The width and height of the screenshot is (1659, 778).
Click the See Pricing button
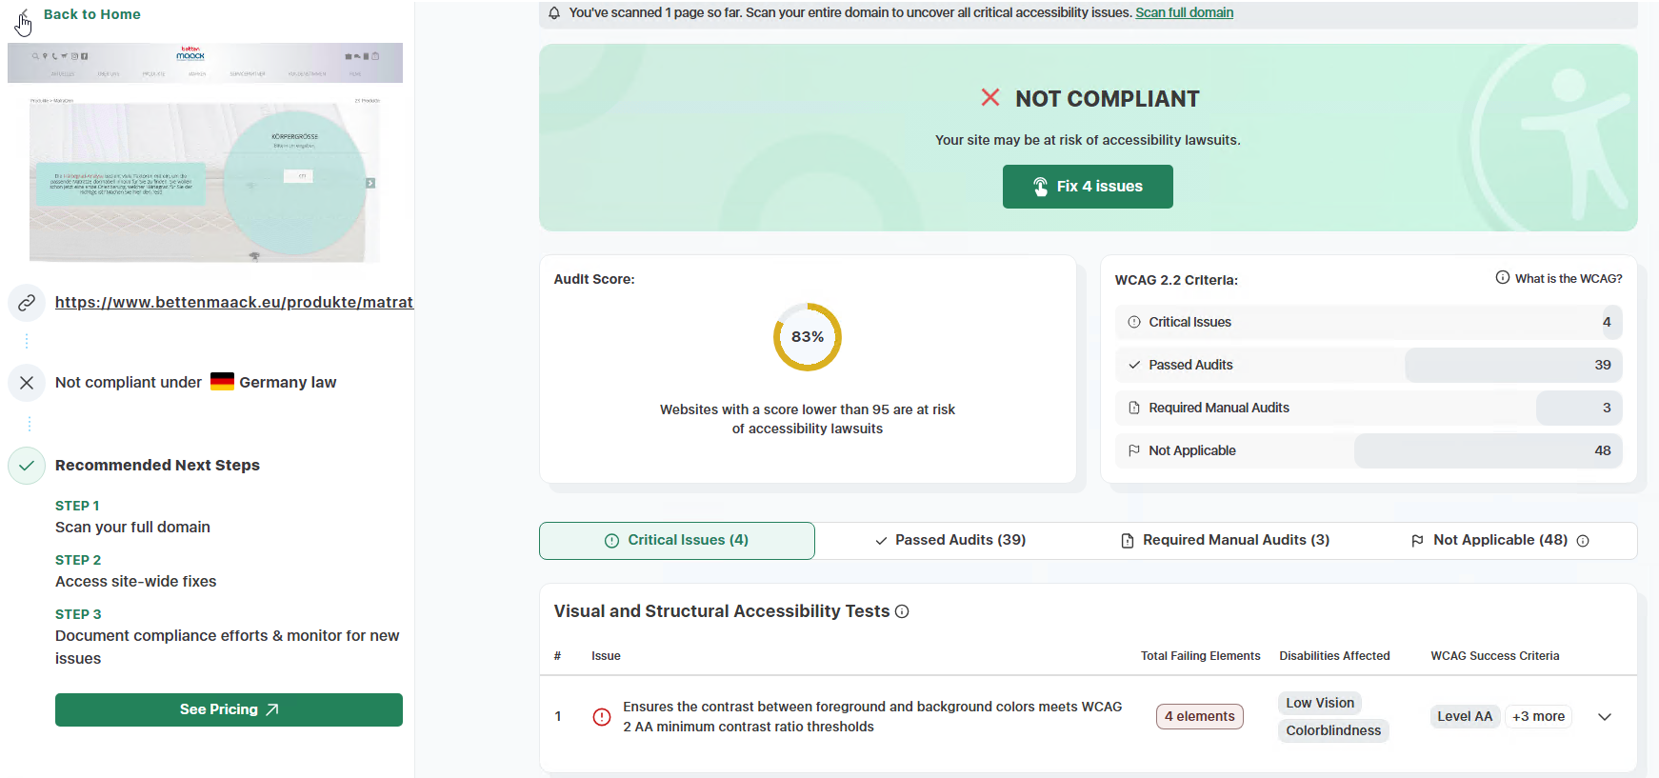229,709
